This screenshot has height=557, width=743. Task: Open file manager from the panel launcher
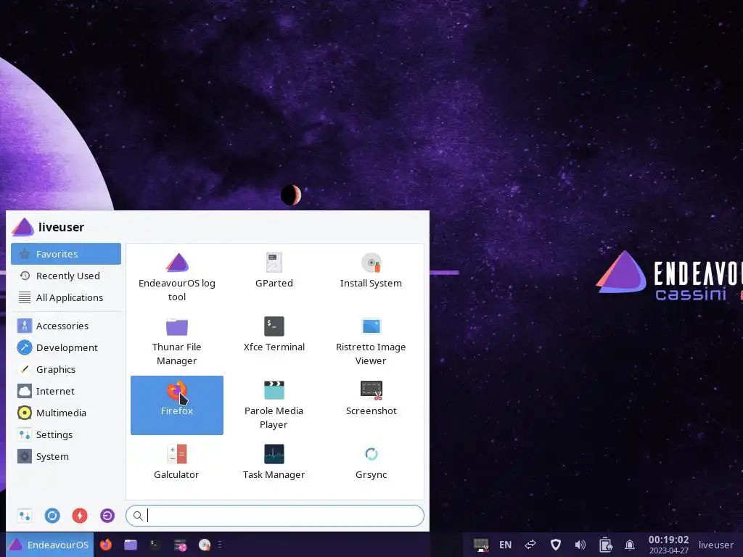click(131, 545)
